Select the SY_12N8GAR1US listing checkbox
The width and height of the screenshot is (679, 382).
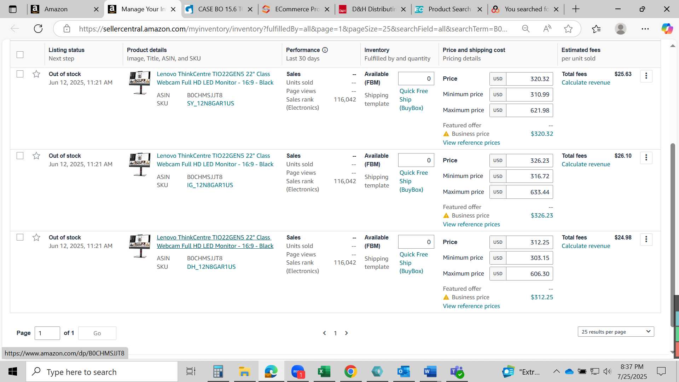tap(20, 74)
